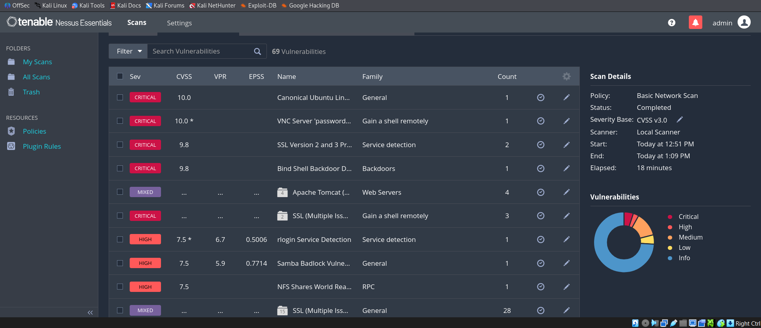Click the admin user avatar icon
The width and height of the screenshot is (761, 328).
[744, 23]
